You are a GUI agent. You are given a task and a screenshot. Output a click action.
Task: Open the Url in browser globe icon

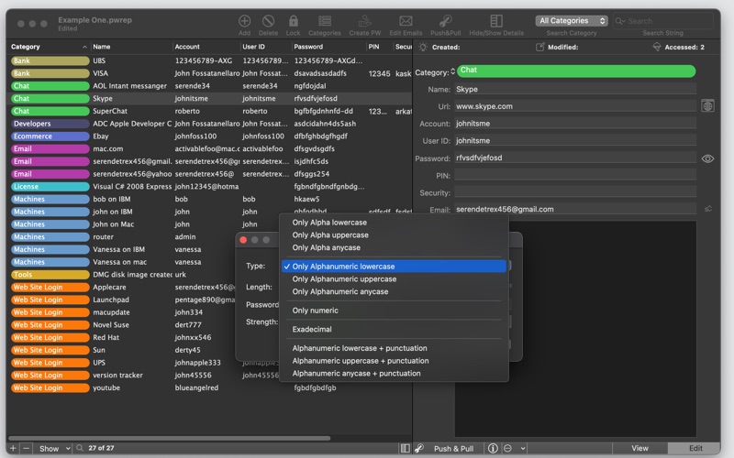pyautogui.click(x=707, y=106)
